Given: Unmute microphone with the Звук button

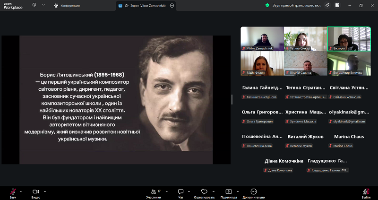Looking at the screenshot, I should (13, 191).
